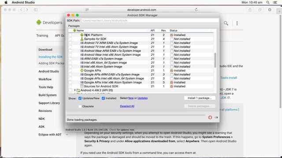This screenshot has width=282, height=158.
Task: Click the Google APIs puzzle-android icon
Action: 82,70
